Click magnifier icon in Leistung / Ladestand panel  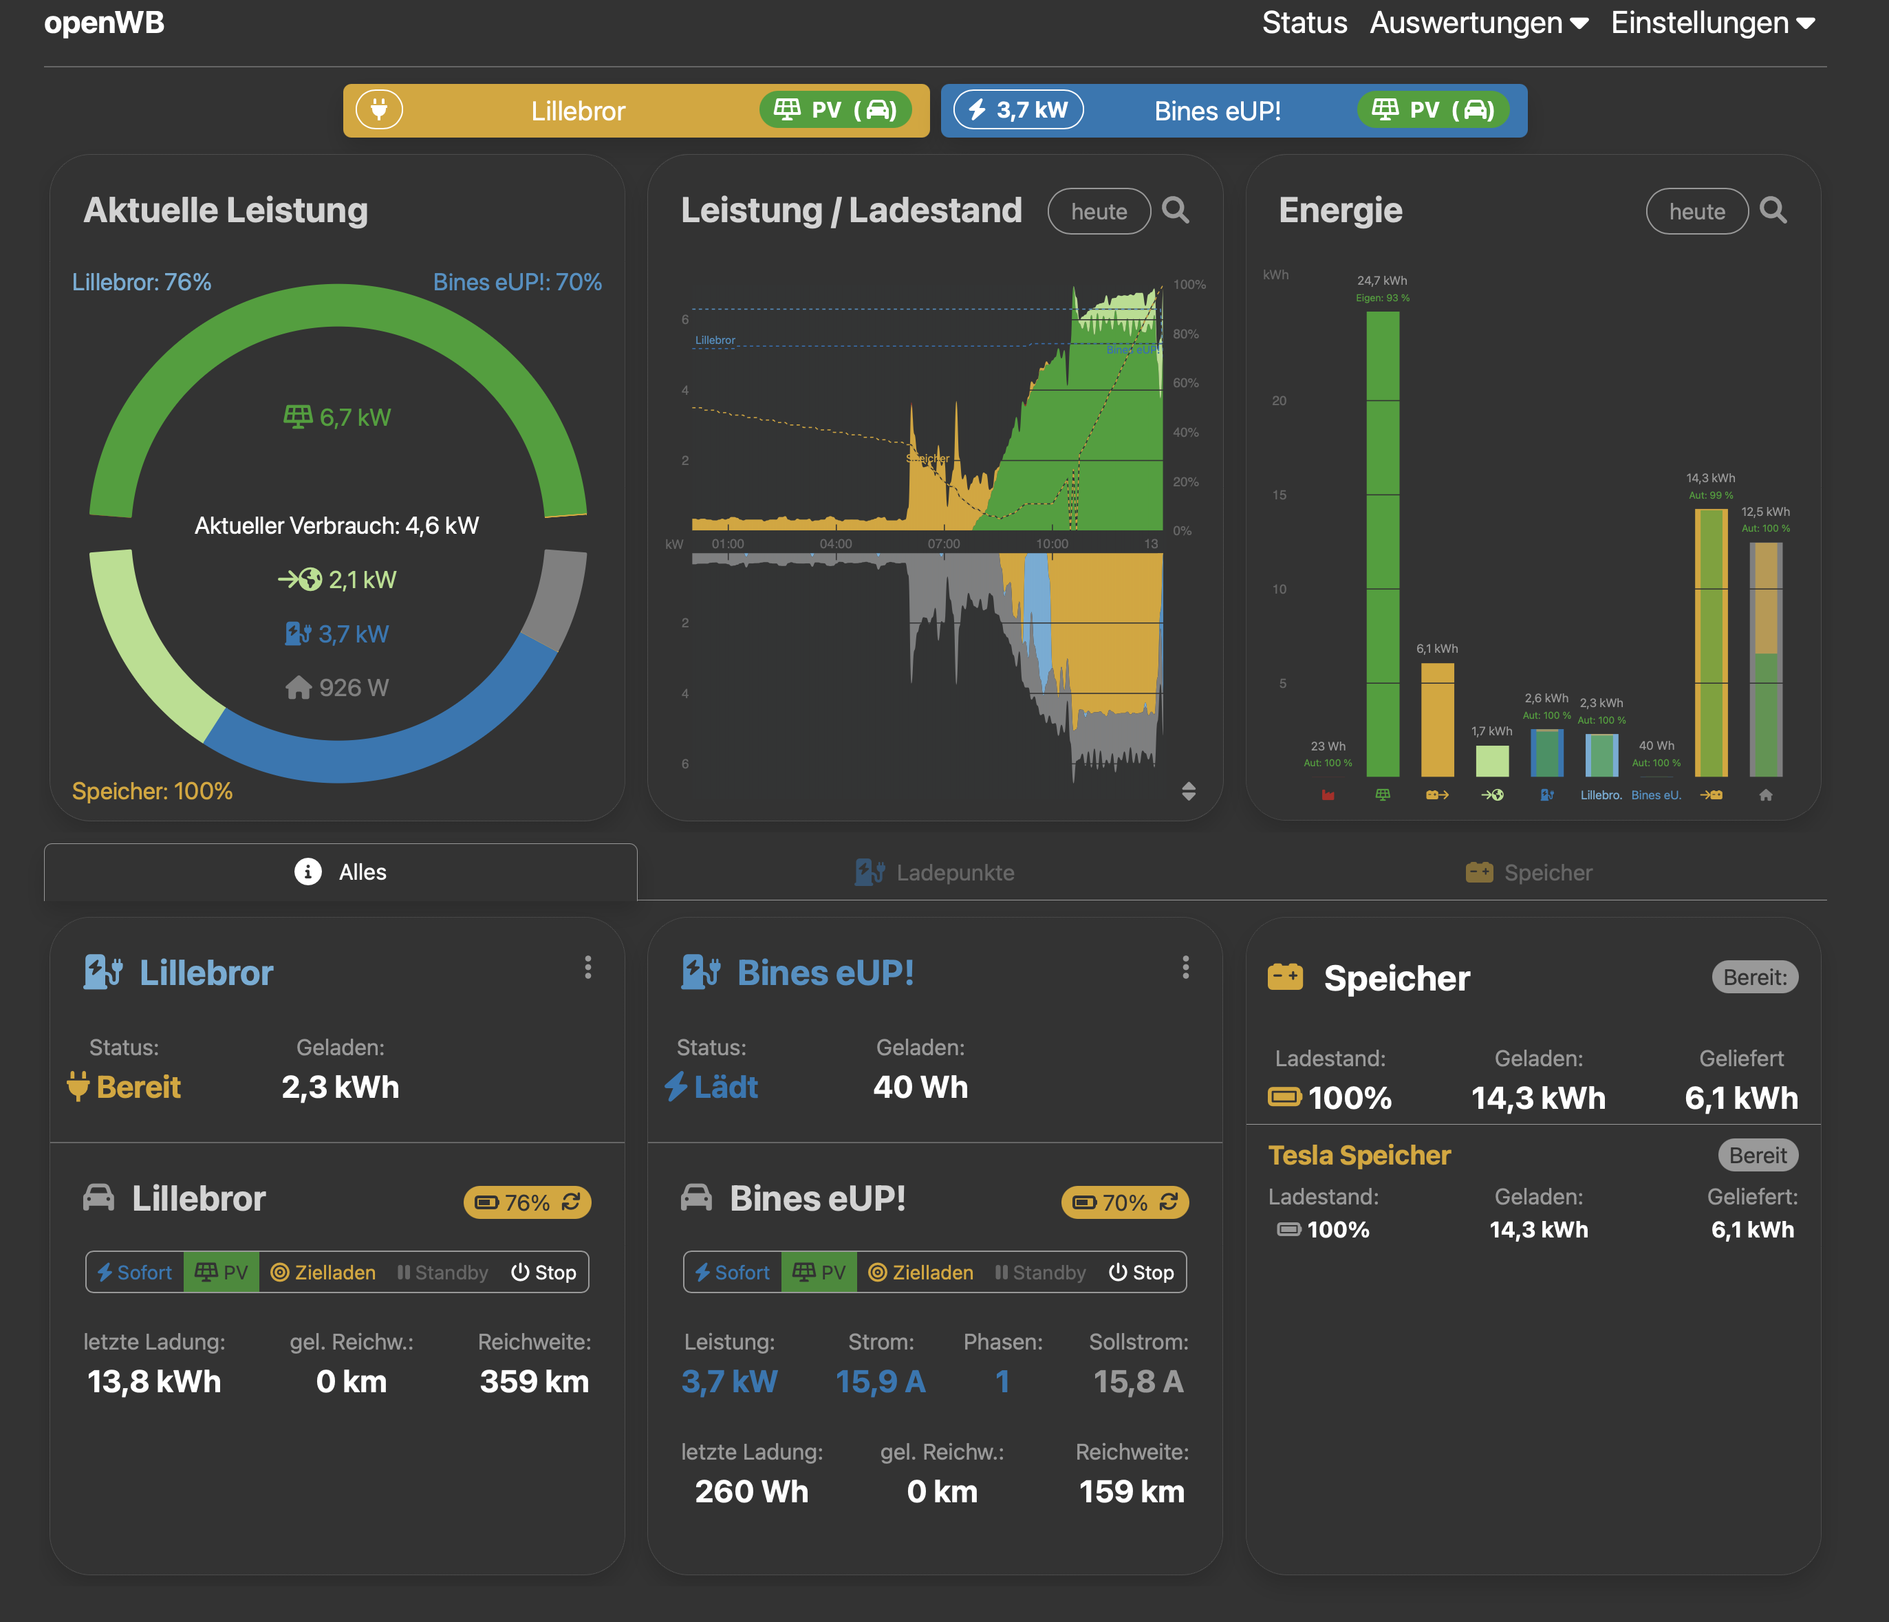(x=1175, y=210)
